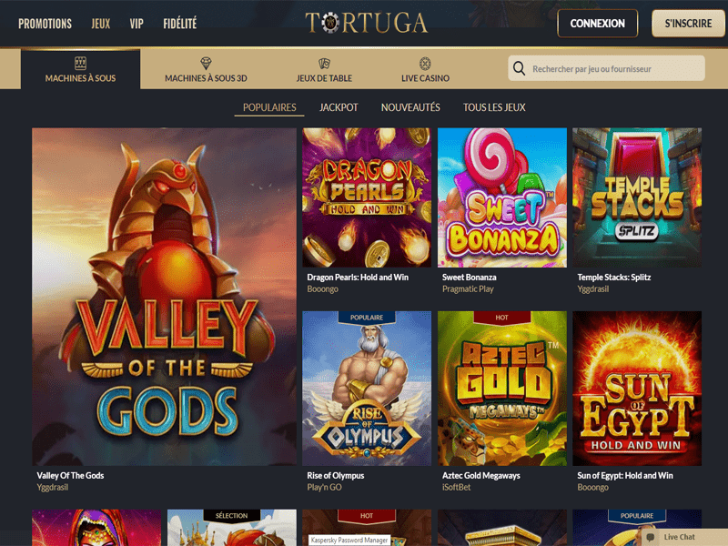Screen dimensions: 728x546
Task: Click the playing cards icon for Jeux de Table
Action: click(324, 63)
